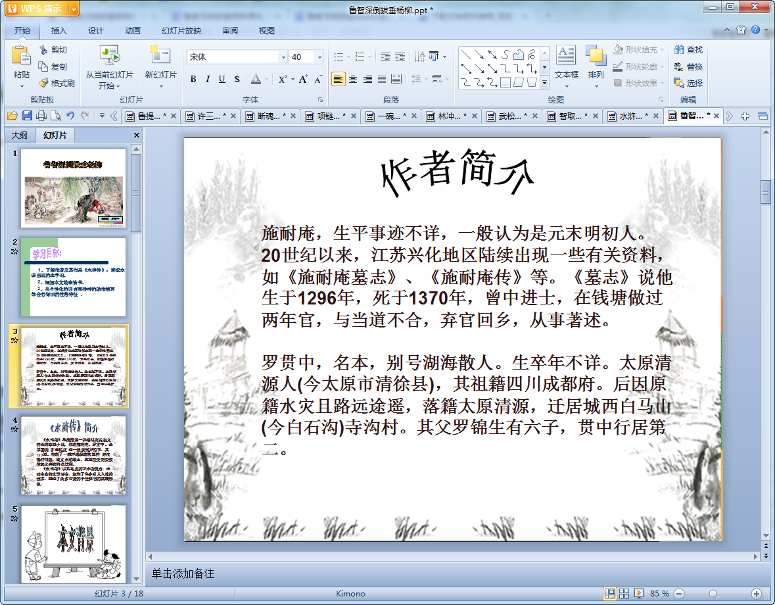Apply text shadow S button
Image resolution: width=775 pixels, height=605 pixels.
(237, 79)
